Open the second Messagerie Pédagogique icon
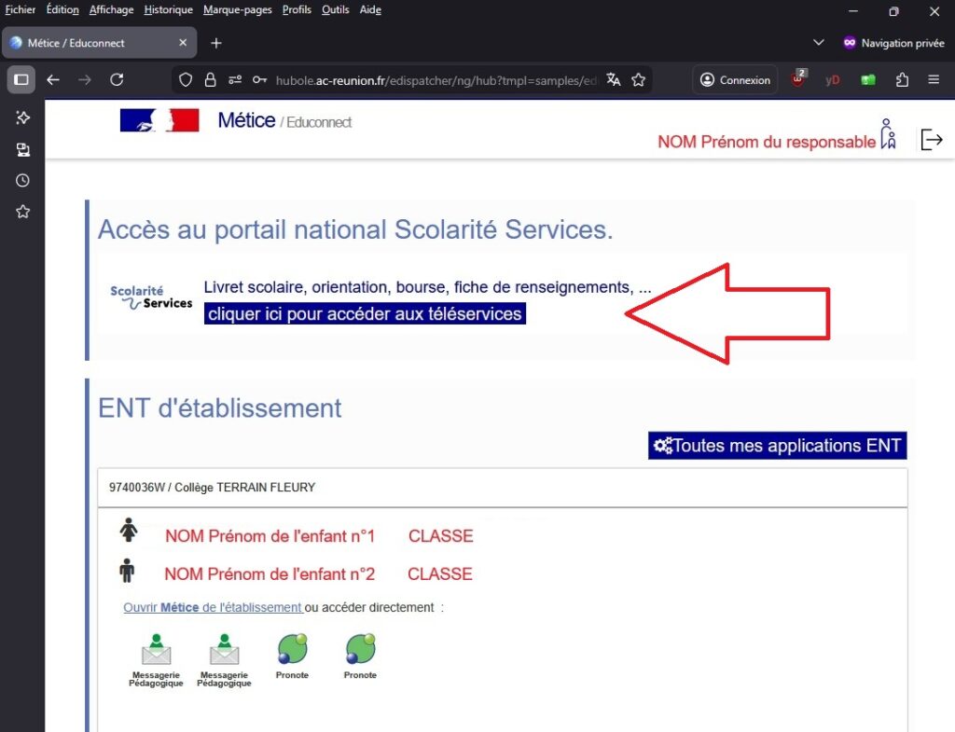The image size is (955, 732). pyautogui.click(x=224, y=651)
